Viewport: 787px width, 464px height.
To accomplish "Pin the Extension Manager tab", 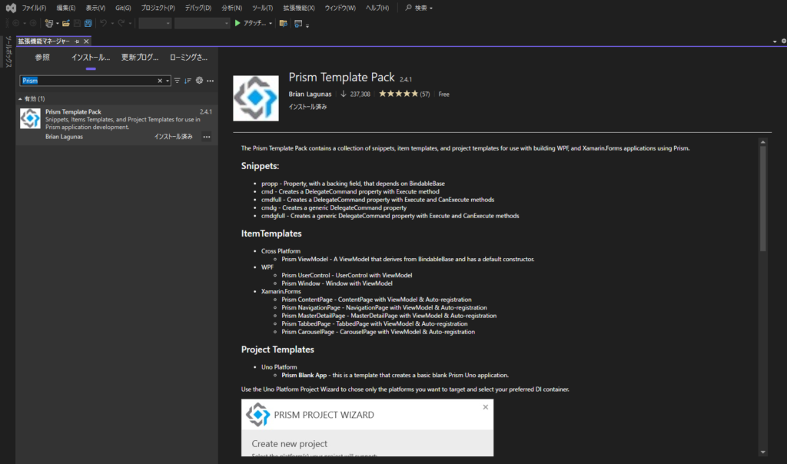I will [77, 41].
